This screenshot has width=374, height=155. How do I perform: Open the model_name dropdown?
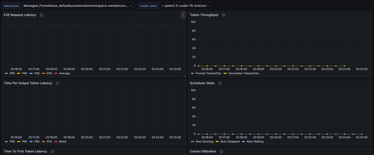point(185,6)
